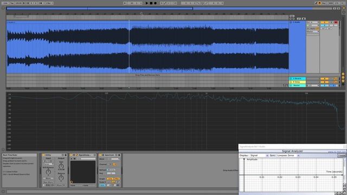Select the B Delay return track
The height and width of the screenshot is (195, 347).
click(298, 82)
